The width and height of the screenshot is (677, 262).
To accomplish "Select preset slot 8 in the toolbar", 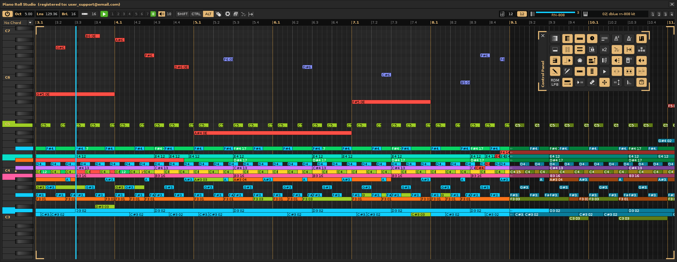I will point(153,14).
